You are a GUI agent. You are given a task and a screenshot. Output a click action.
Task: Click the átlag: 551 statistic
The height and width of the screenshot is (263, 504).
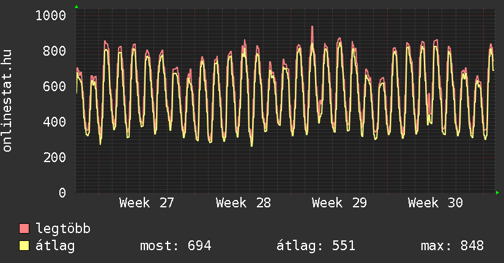point(316,246)
